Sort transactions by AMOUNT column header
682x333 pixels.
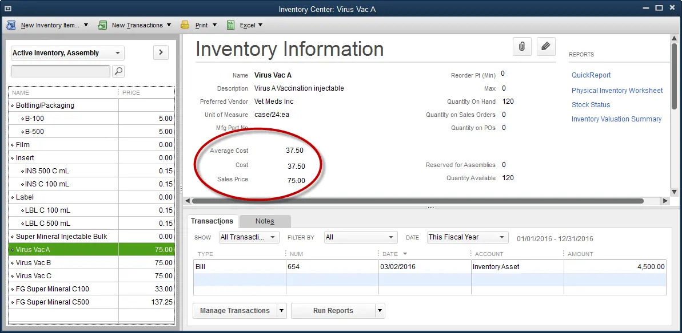click(615, 254)
